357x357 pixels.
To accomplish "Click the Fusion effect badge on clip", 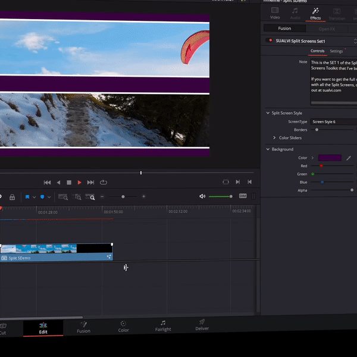I will click(x=109, y=257).
